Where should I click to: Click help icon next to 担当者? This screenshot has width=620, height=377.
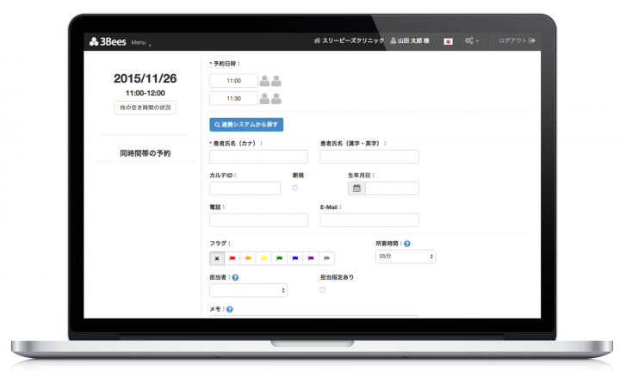(x=235, y=278)
